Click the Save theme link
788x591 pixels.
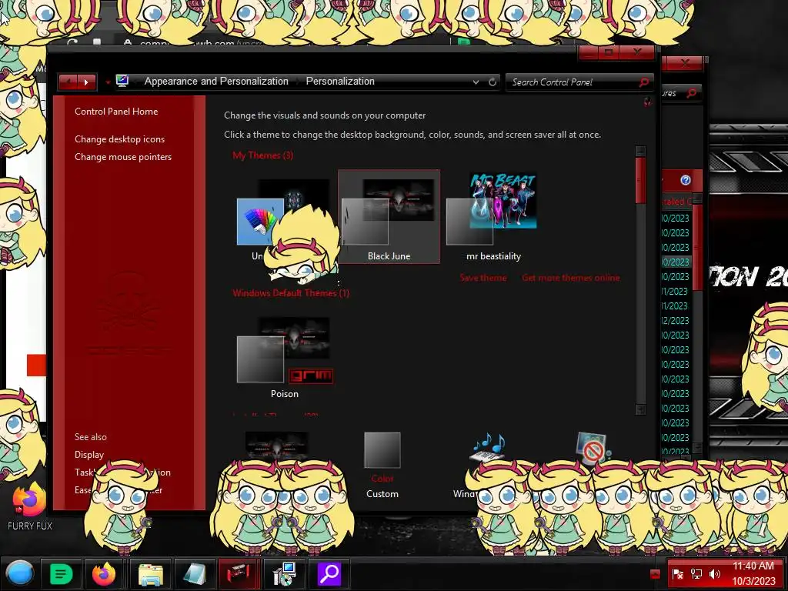click(483, 277)
